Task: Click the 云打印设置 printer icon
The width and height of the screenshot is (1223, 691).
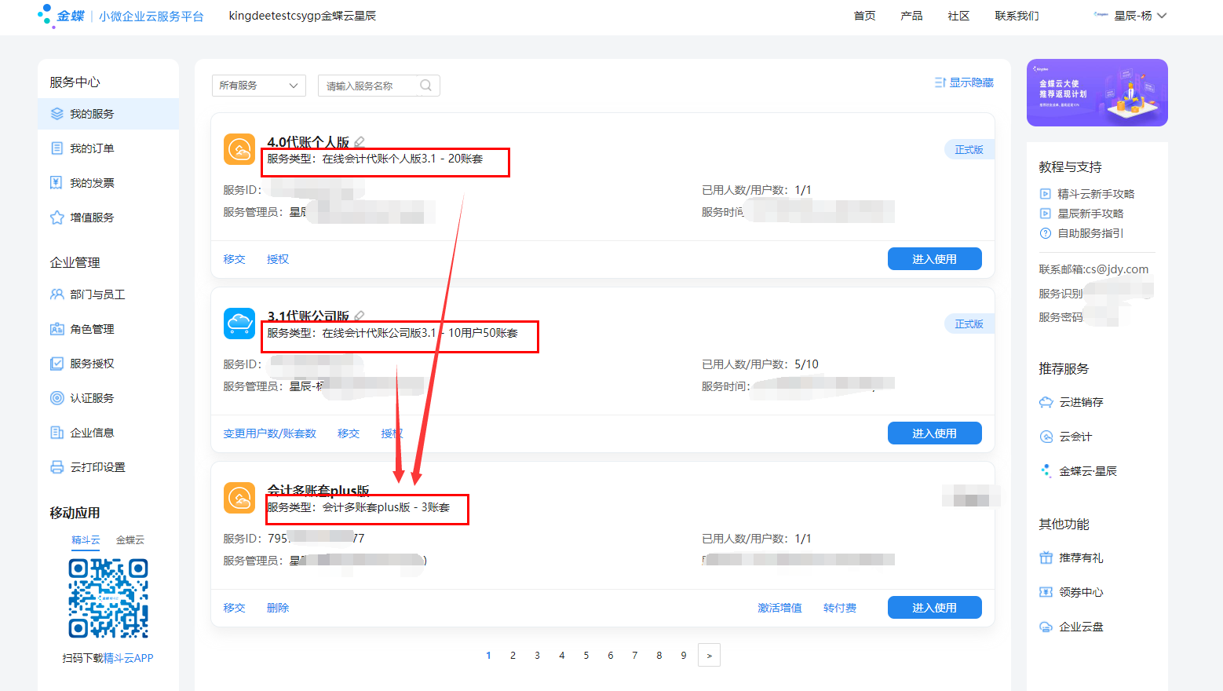Action: pos(57,467)
